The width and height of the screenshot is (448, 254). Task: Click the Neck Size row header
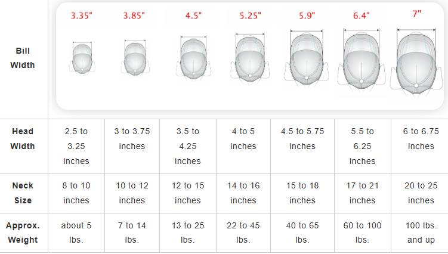[x=23, y=193]
